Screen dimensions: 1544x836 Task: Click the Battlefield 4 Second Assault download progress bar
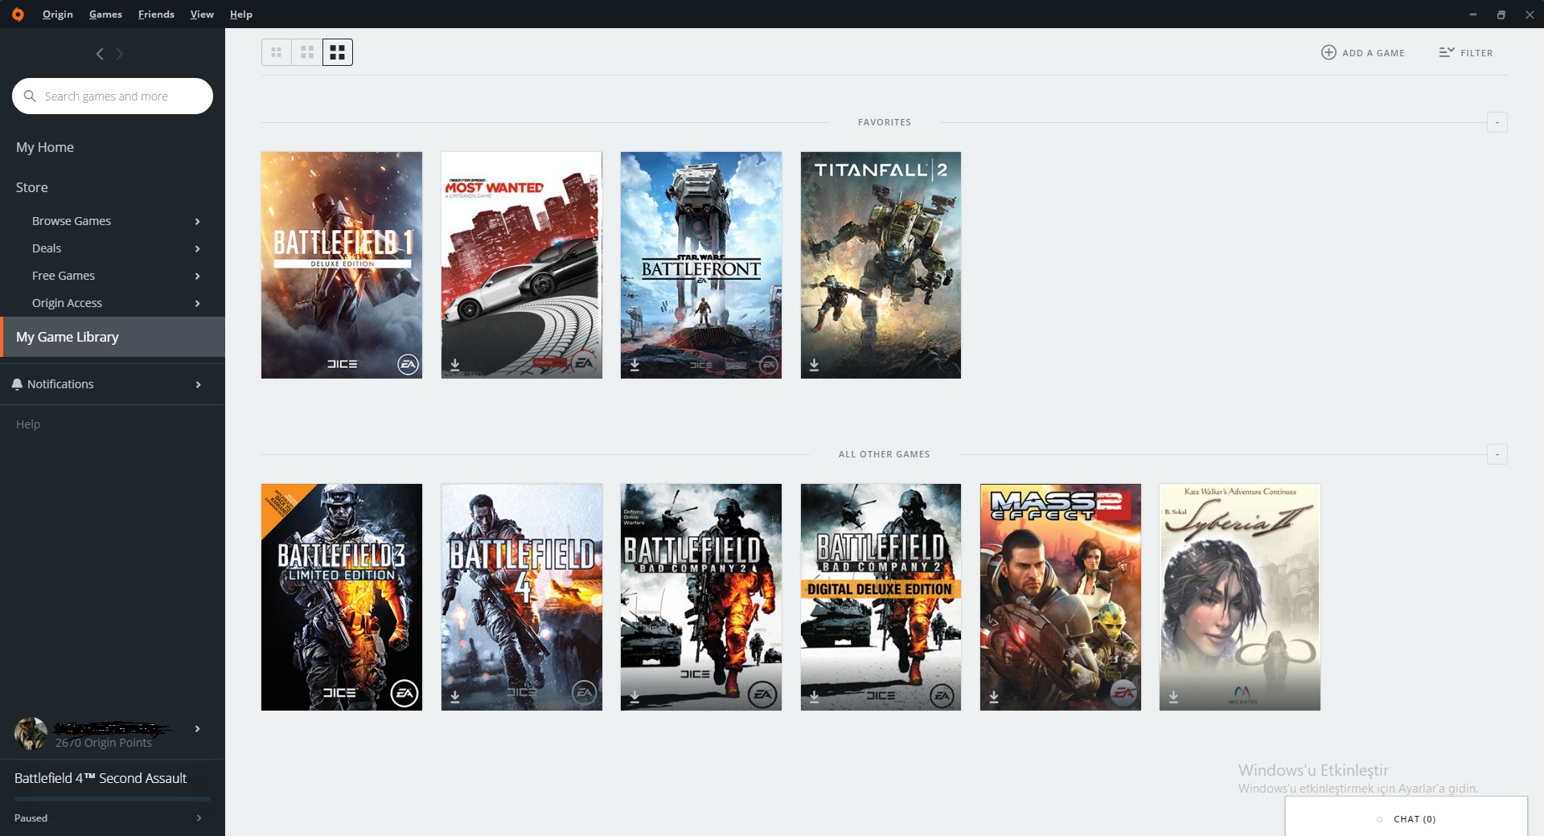tap(113, 799)
